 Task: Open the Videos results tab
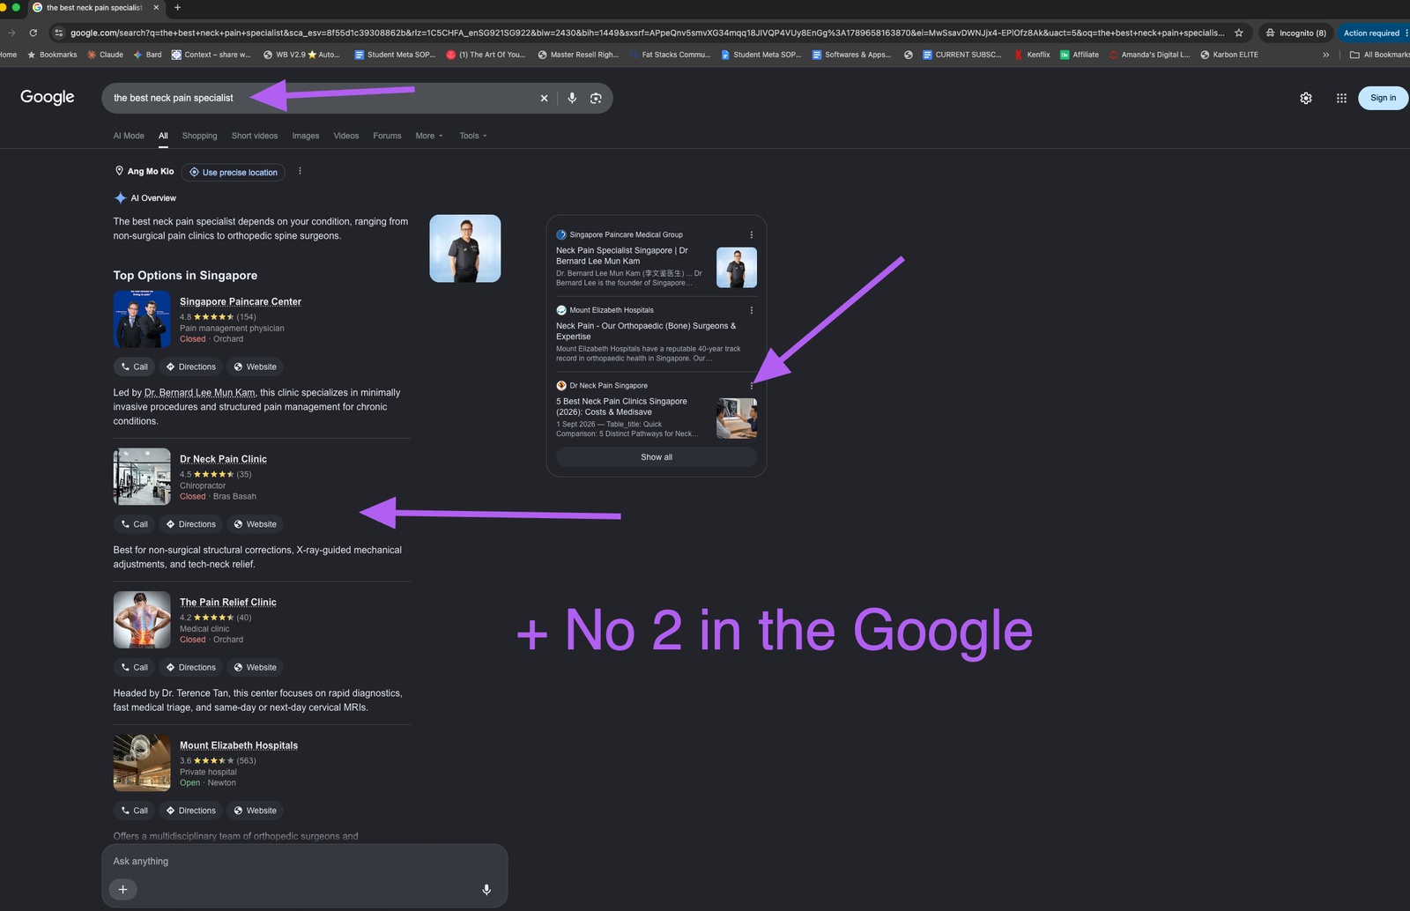(x=346, y=136)
